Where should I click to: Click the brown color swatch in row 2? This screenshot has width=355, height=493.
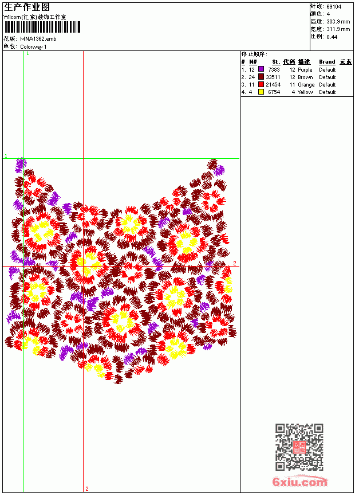261,76
